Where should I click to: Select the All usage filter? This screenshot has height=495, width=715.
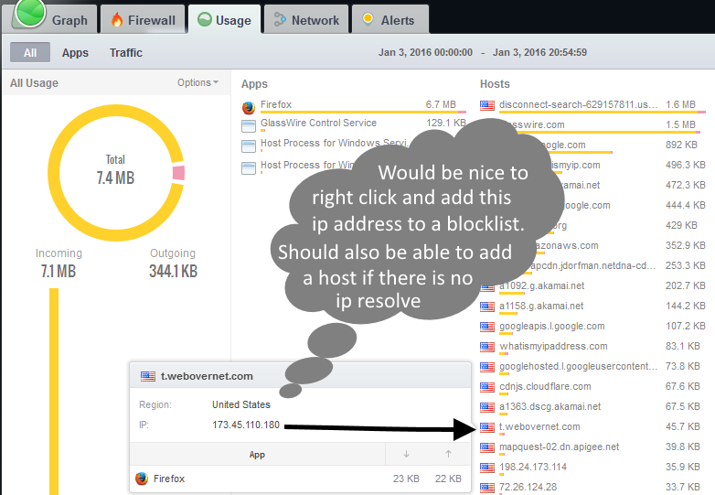click(30, 53)
